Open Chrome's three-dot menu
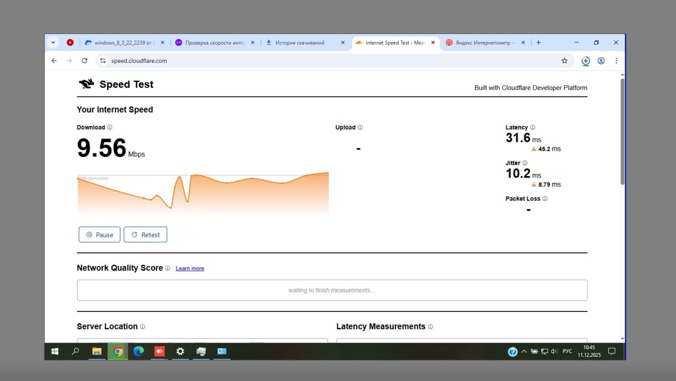676x381 pixels. click(616, 61)
